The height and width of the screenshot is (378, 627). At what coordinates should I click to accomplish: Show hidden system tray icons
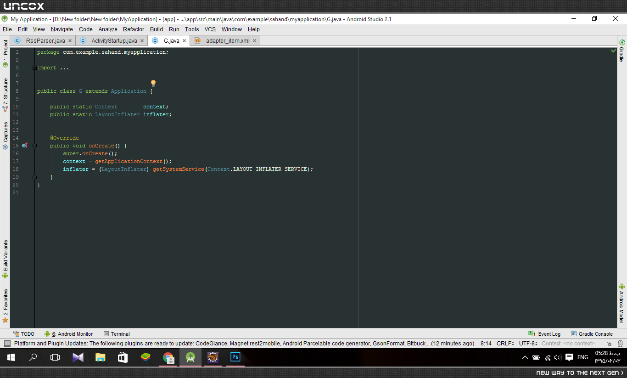point(525,357)
